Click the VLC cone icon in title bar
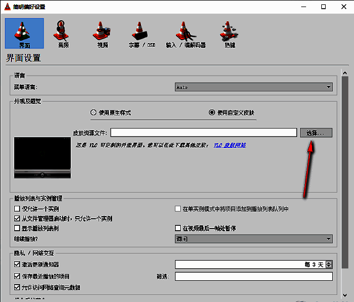This screenshot has height=302, width=354. (x=7, y=7)
